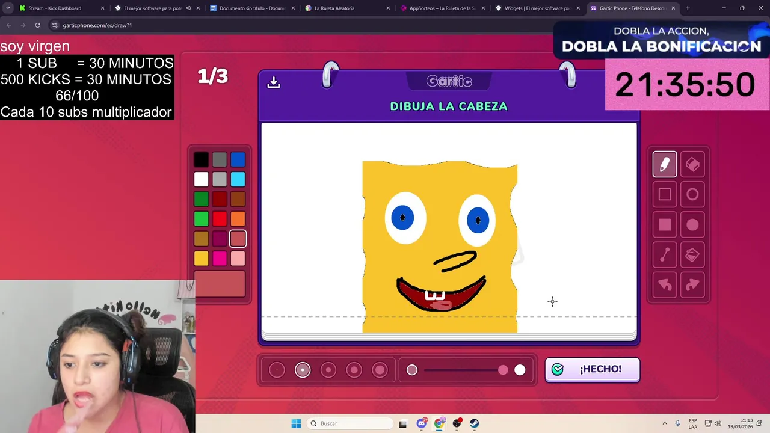Open Chrome from the taskbar
This screenshot has width=770, height=433.
point(439,423)
